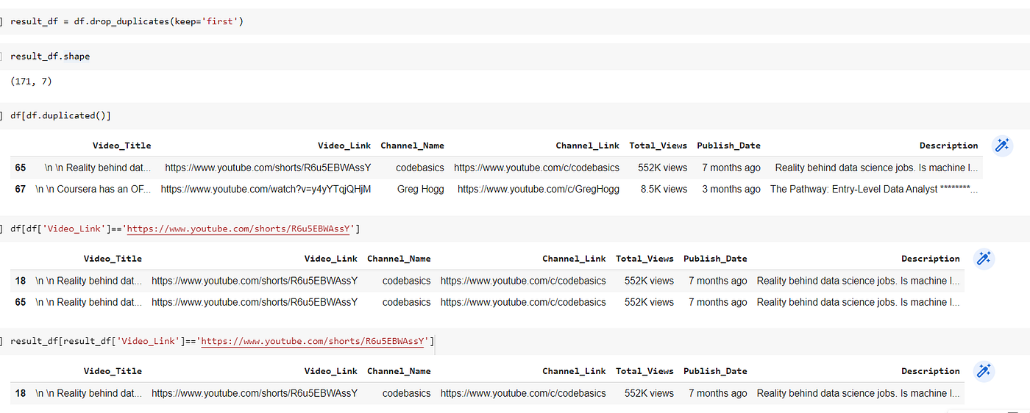Click Description header in the df.duplicated() output table
The width and height of the screenshot is (1030, 413).
point(949,146)
